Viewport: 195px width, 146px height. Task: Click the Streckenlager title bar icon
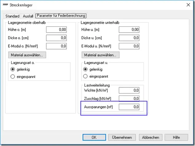coord(5,5)
